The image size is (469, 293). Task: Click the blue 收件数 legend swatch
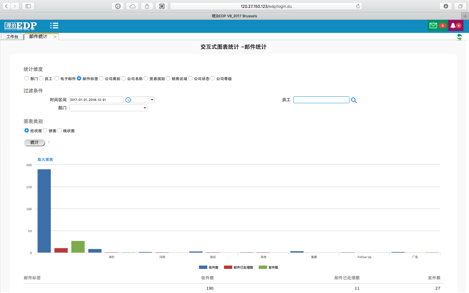pyautogui.click(x=203, y=267)
